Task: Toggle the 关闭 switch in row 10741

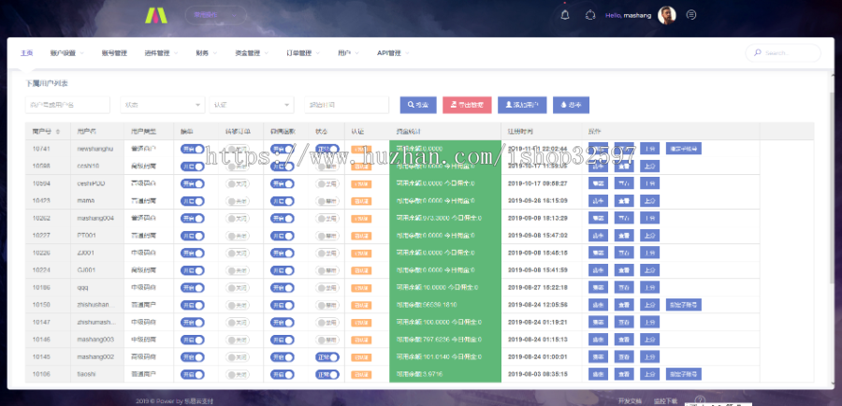Action: click(238, 149)
